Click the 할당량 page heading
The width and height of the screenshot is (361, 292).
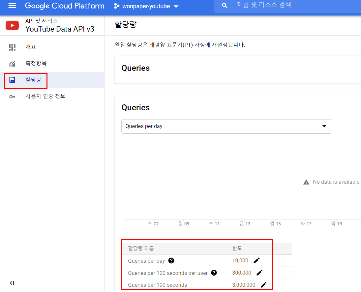pyautogui.click(x=126, y=24)
